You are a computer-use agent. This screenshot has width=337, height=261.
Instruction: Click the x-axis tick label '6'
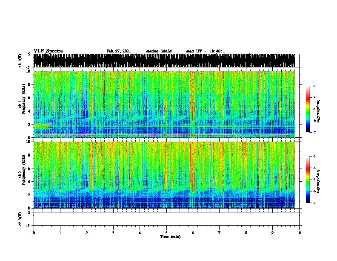tap(193, 233)
